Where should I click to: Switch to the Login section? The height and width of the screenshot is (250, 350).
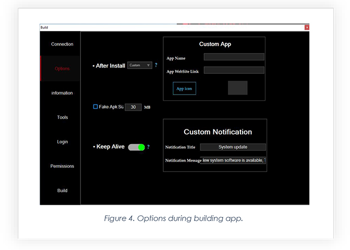62,142
